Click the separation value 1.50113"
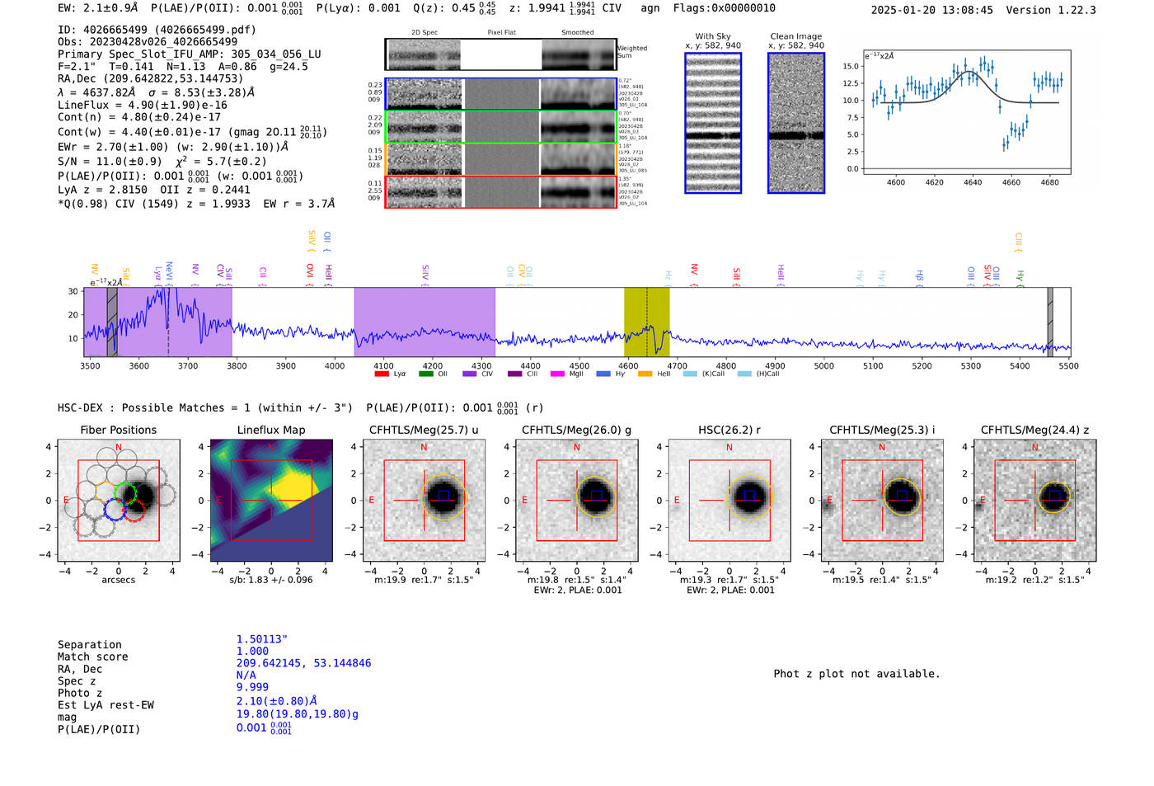The width and height of the screenshot is (1154, 786). click(x=262, y=639)
